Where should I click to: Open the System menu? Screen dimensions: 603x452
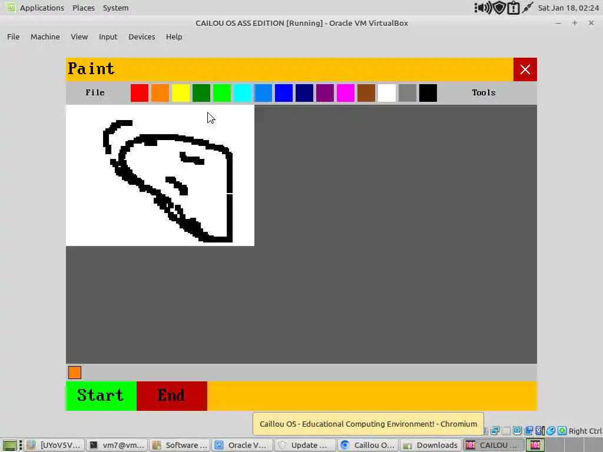(116, 8)
